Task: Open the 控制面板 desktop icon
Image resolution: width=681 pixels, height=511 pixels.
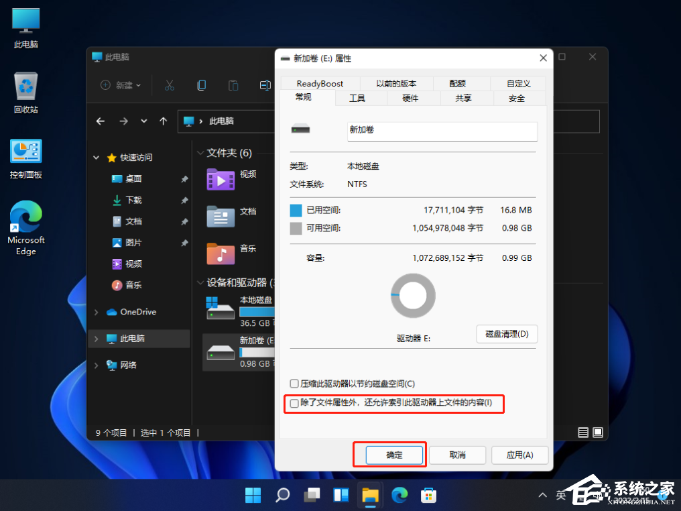Action: pyautogui.click(x=26, y=159)
